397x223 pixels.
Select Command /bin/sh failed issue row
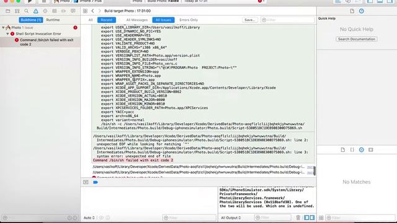[x=40, y=42]
